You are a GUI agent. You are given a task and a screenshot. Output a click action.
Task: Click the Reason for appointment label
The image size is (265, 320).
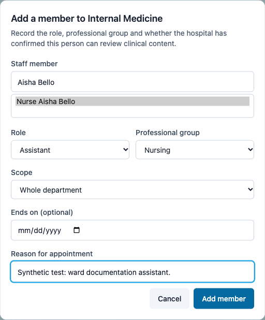click(52, 254)
